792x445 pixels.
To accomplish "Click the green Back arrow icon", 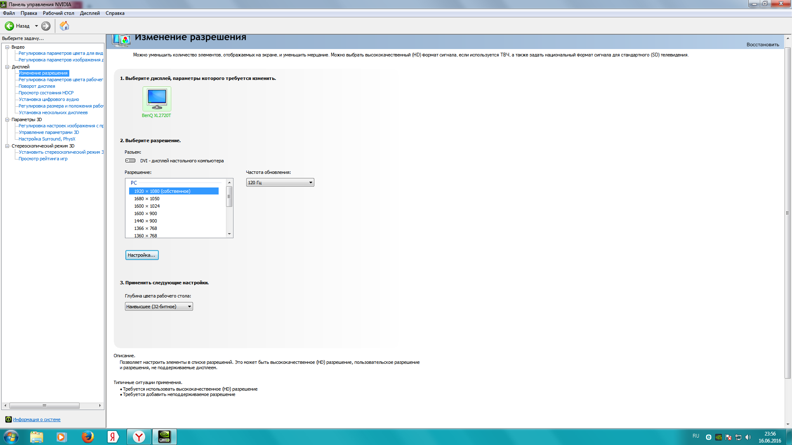I will pos(9,26).
